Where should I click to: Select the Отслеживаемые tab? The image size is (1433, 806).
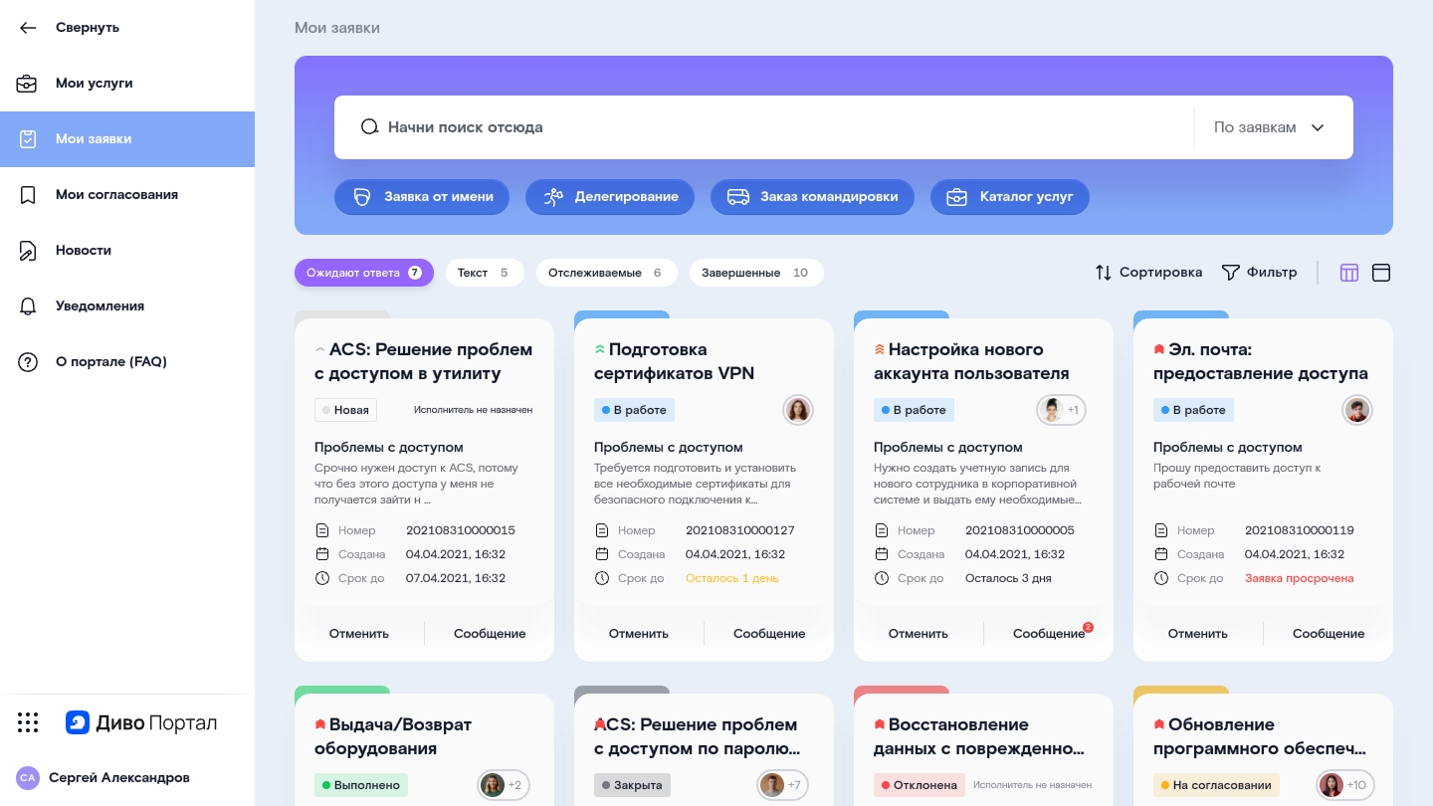coord(606,273)
